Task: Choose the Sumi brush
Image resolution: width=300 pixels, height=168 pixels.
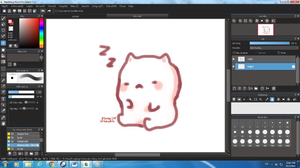Action: click(x=23, y=138)
